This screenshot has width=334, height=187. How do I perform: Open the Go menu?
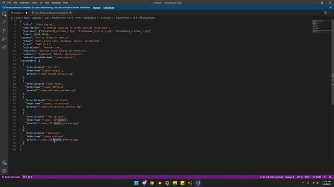click(41, 3)
